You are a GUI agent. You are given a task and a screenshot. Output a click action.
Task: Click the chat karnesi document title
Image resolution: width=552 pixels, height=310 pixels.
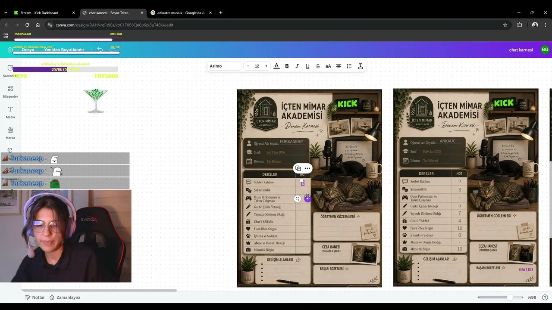(521, 50)
